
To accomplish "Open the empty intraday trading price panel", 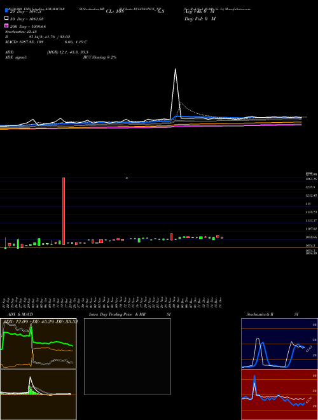I will (127, 356).
